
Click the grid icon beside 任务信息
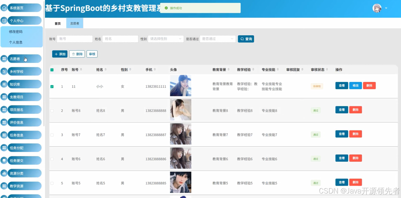pyautogui.click(x=4, y=135)
